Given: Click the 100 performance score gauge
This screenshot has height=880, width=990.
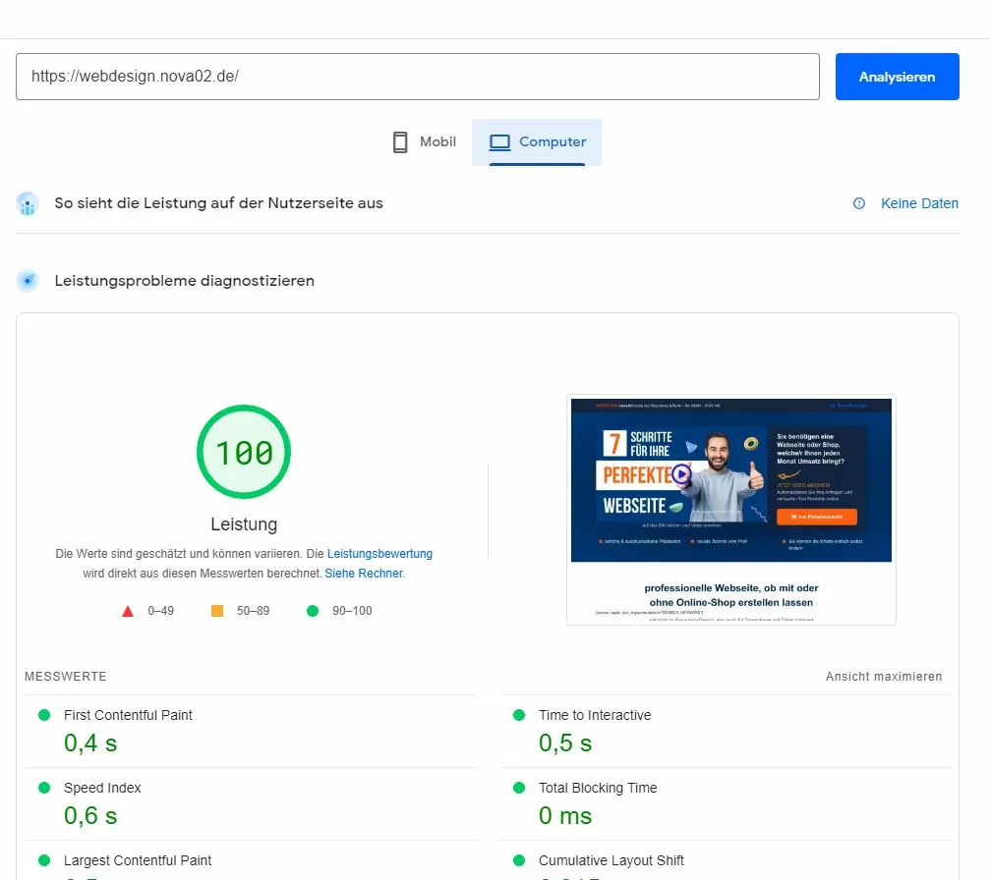Looking at the screenshot, I should [x=244, y=453].
